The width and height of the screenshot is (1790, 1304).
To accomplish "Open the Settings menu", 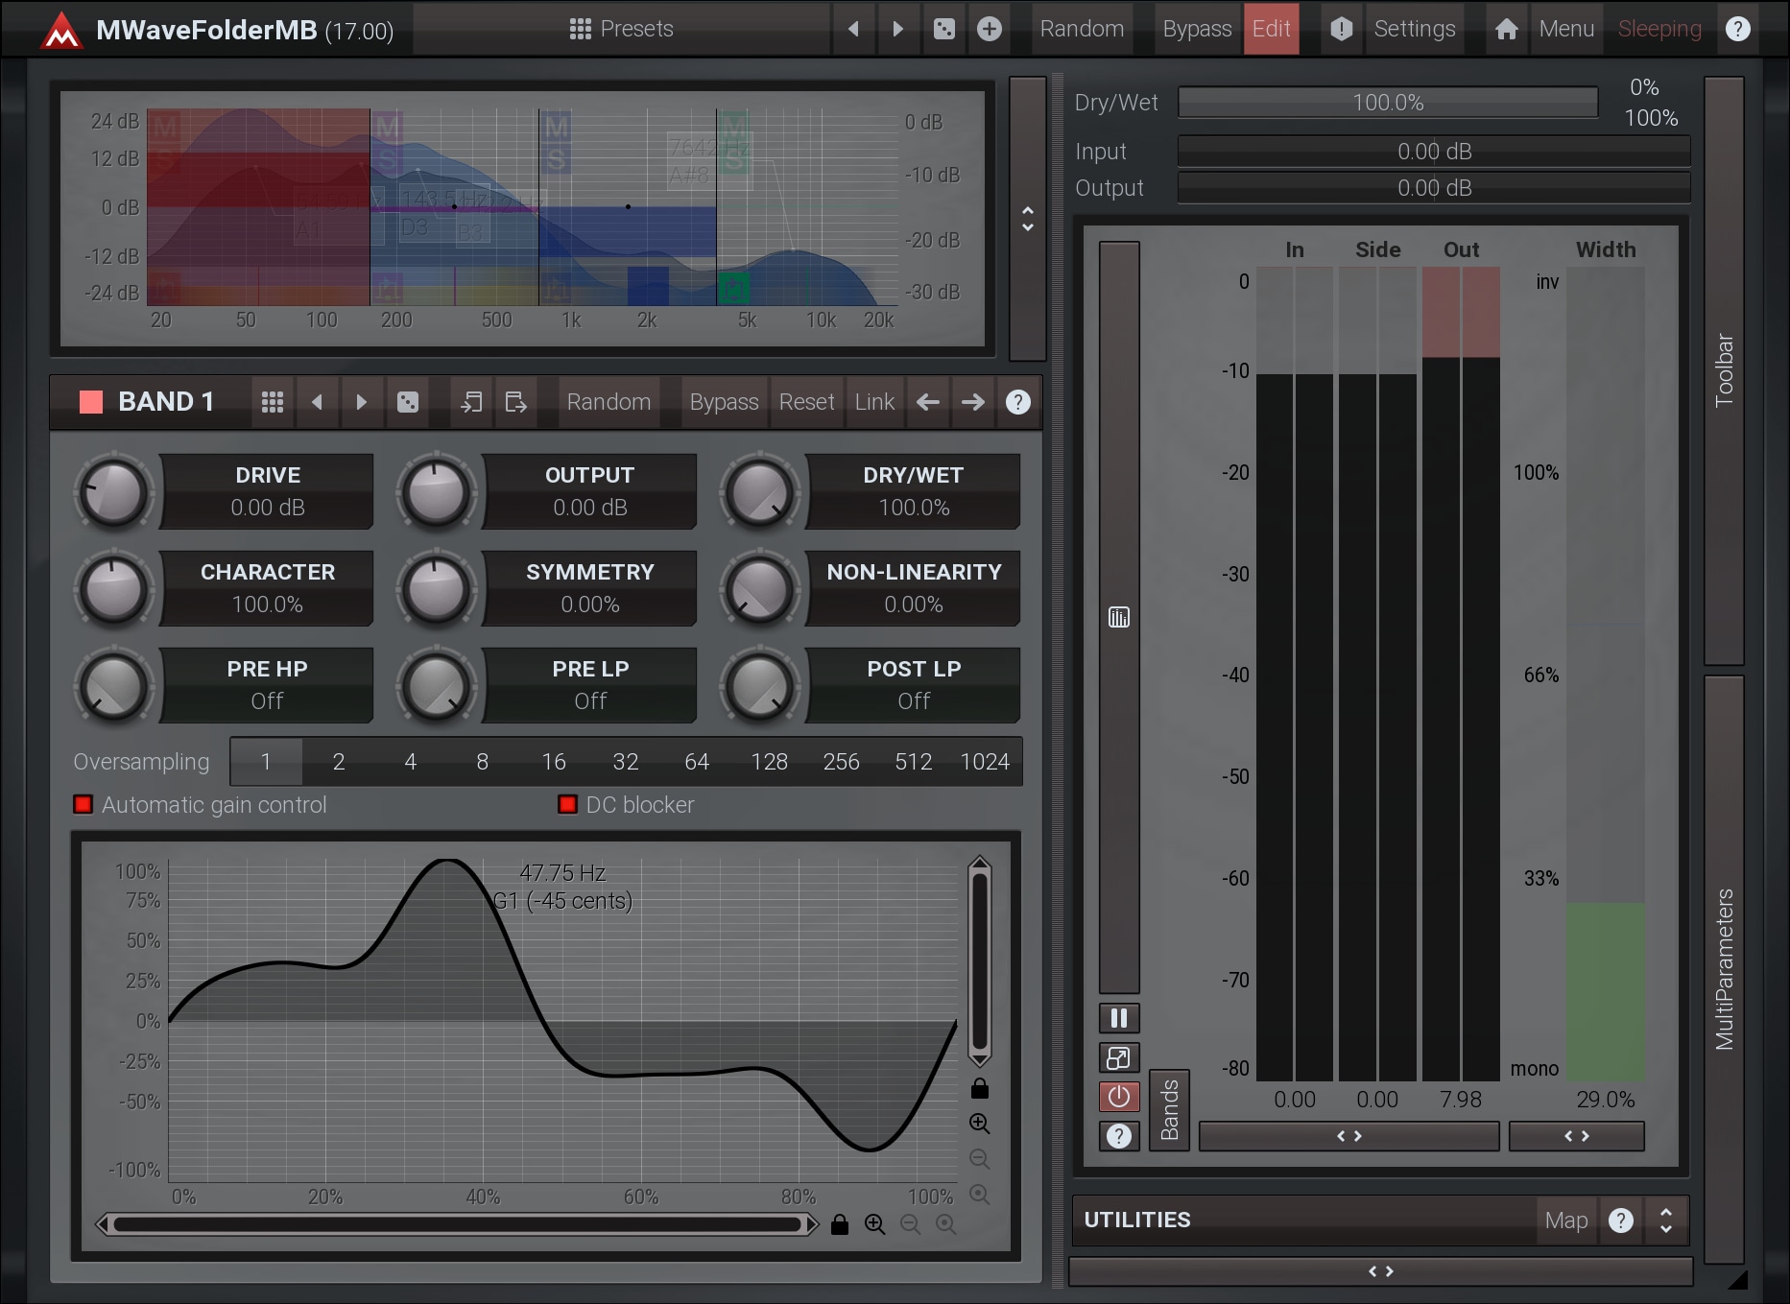I will [x=1414, y=29].
